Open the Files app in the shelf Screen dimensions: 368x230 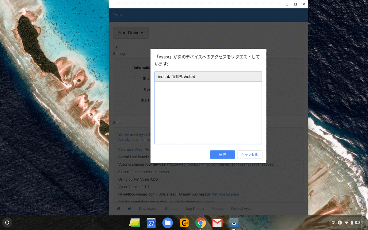[x=167, y=223]
